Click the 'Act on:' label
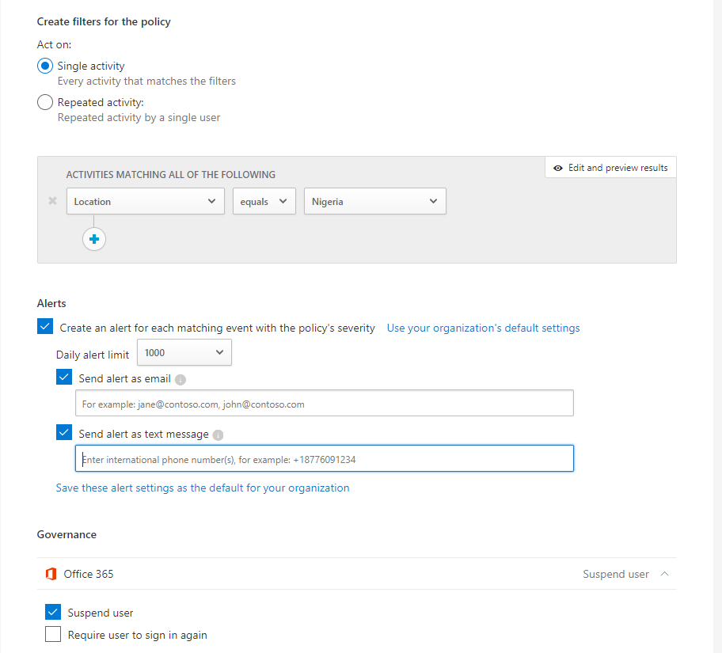This screenshot has width=722, height=653. [x=55, y=44]
